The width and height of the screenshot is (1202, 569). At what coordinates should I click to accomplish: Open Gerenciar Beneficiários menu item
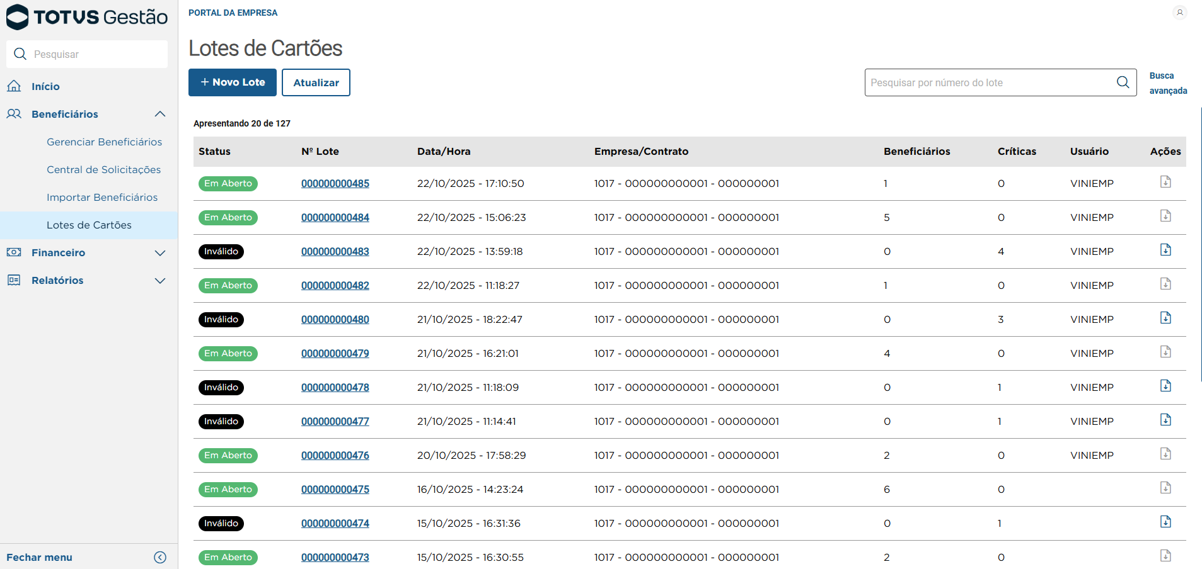104,142
